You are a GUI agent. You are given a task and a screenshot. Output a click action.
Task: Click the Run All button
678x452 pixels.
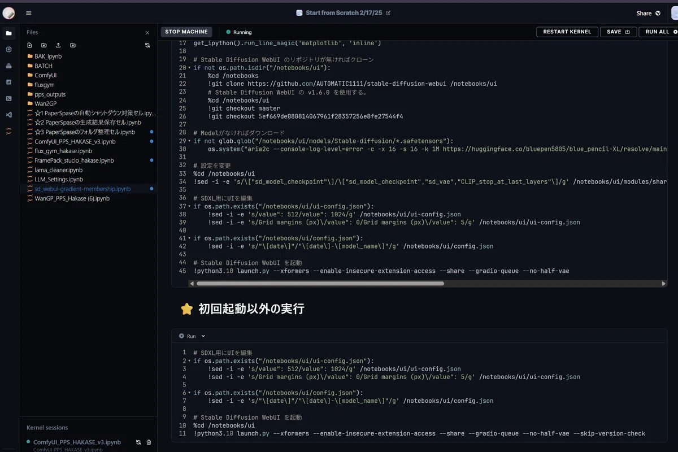click(x=659, y=32)
